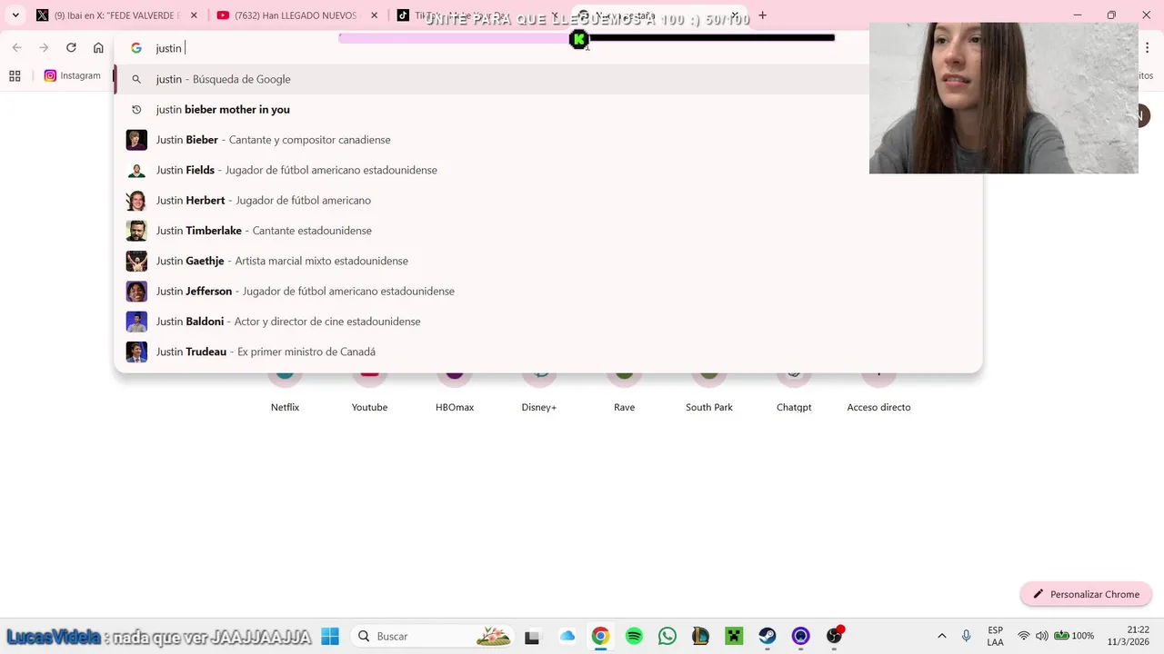Open the home page
1164x654 pixels.
coord(98,47)
